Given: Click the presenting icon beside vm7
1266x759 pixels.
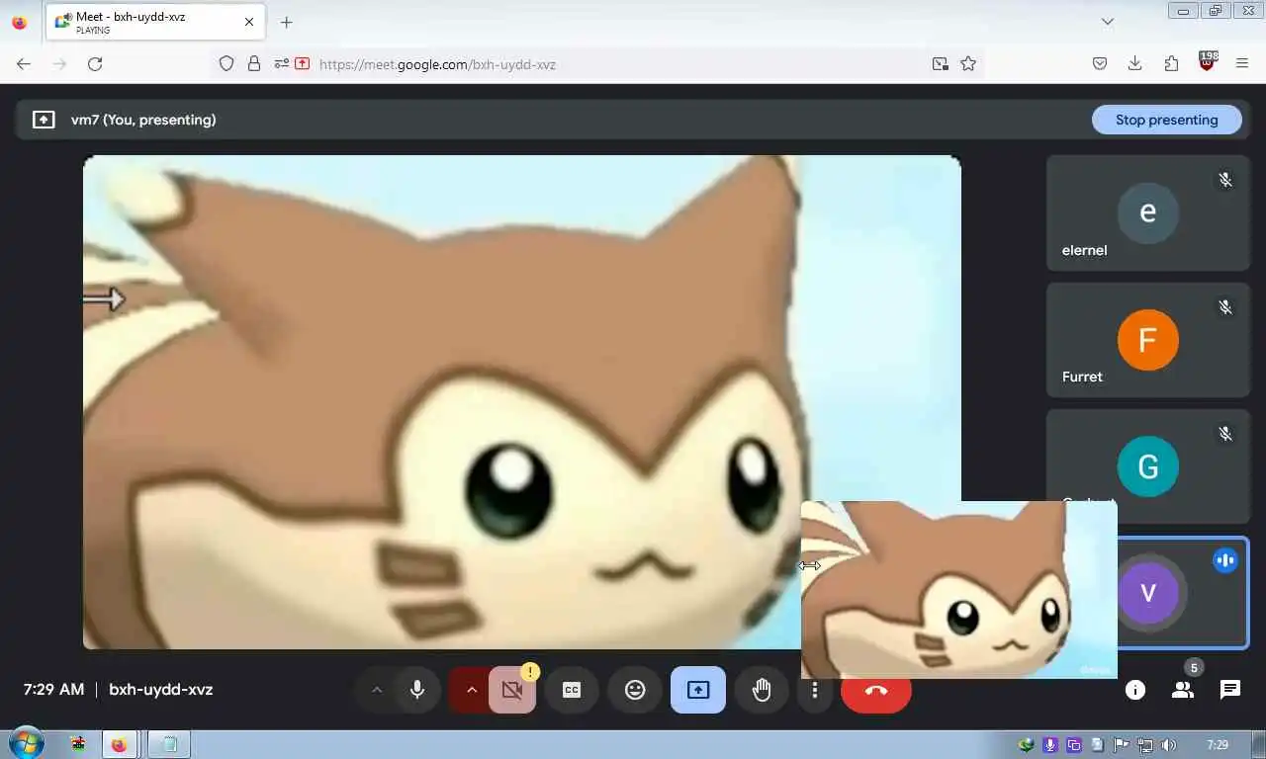Looking at the screenshot, I should [x=44, y=120].
